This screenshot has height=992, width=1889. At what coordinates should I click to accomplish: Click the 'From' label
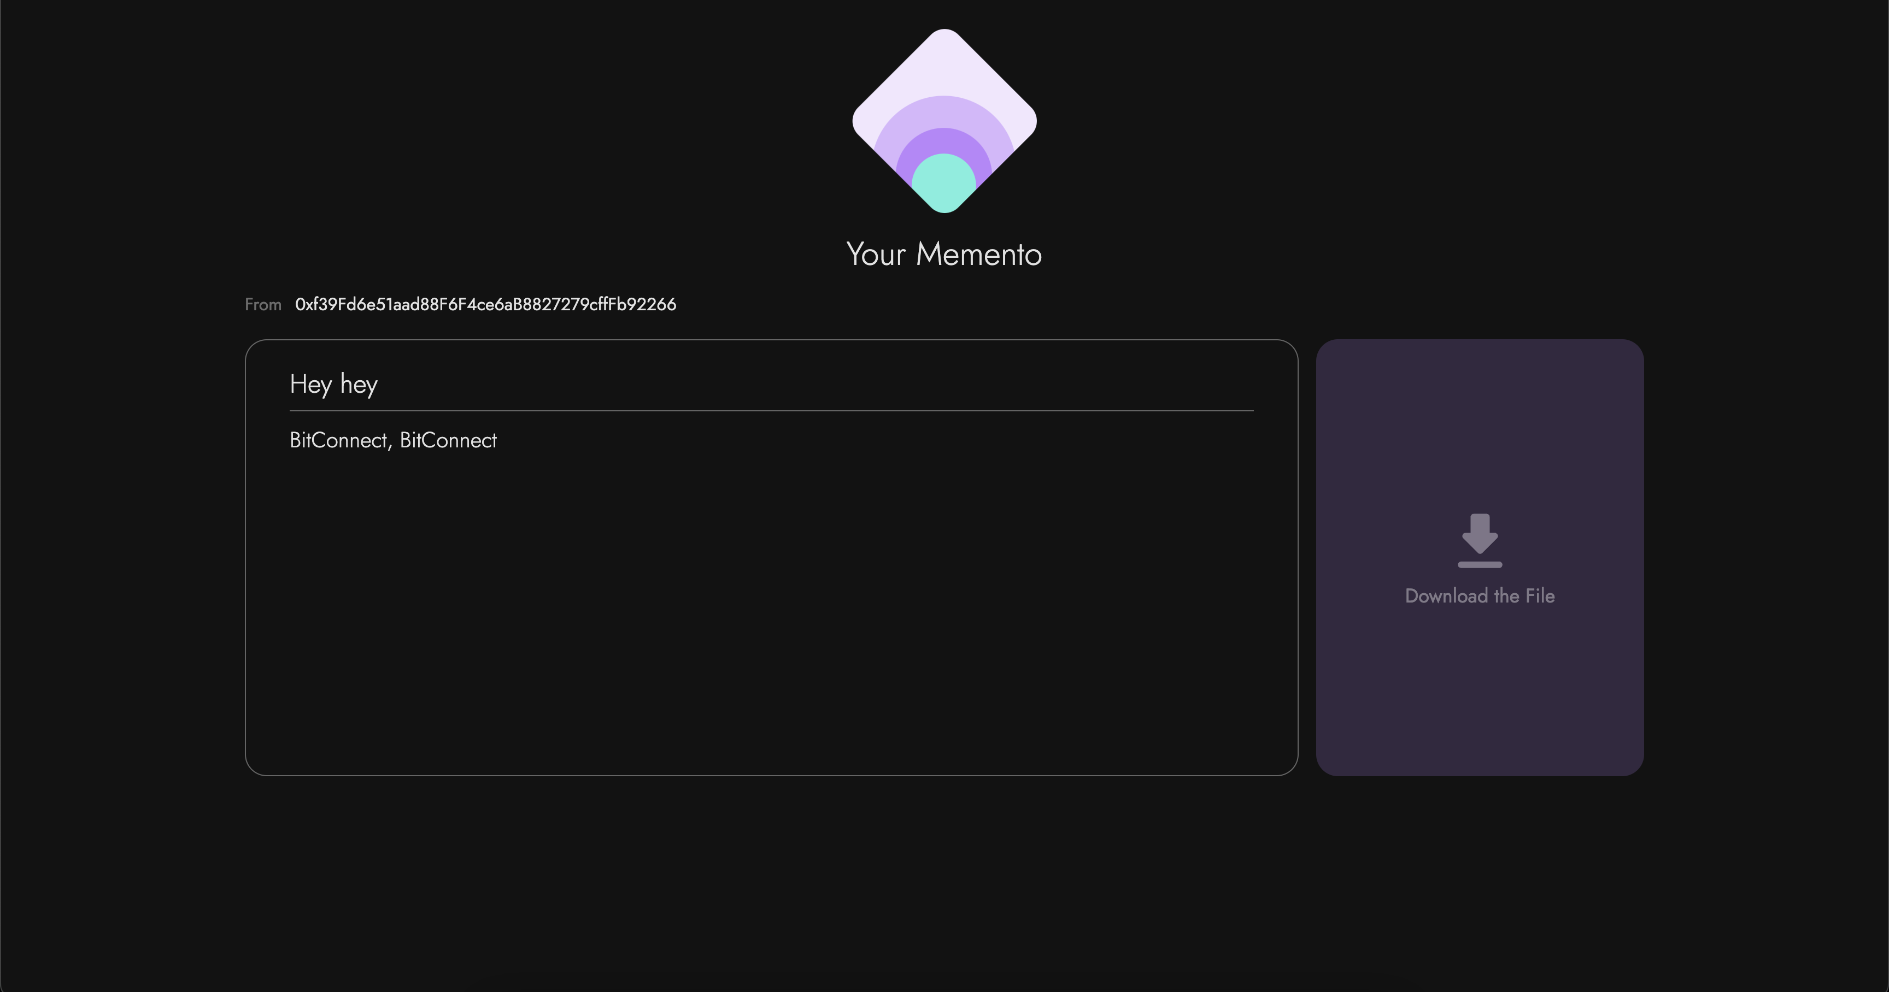[x=263, y=305]
